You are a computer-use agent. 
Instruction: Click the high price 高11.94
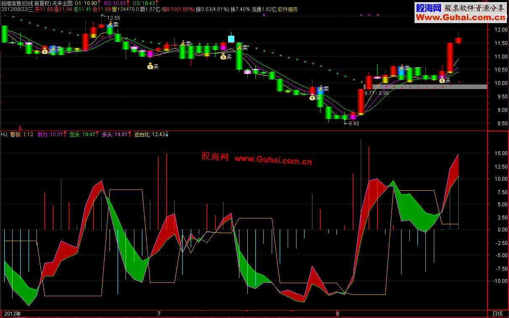(63, 9)
